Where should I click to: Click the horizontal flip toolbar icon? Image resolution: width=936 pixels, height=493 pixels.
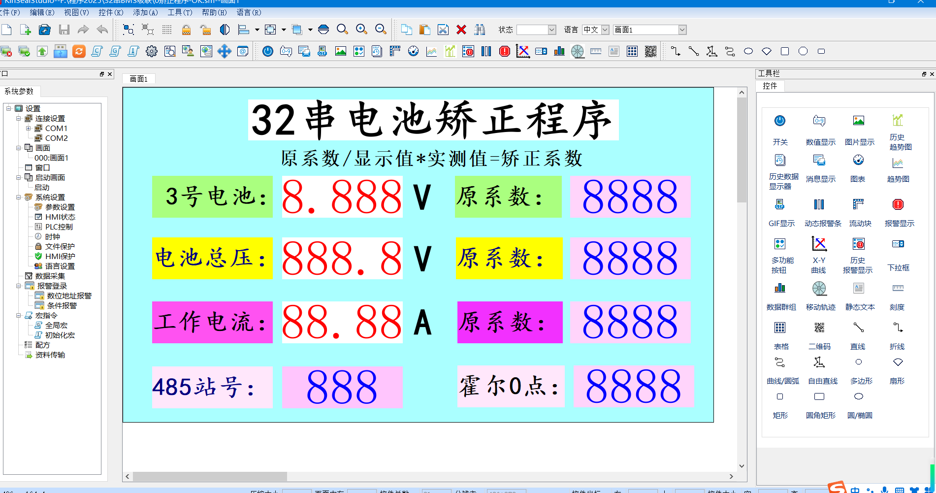tap(225, 30)
